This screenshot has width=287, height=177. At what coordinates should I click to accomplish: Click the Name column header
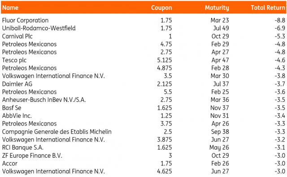point(10,8)
